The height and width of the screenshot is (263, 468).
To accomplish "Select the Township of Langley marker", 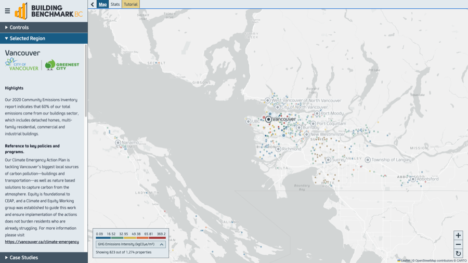I will click(368, 160).
